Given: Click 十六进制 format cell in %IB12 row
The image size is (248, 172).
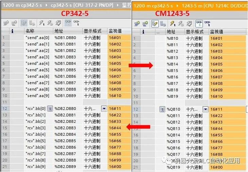Looking at the screenshot, I should click(197, 51).
